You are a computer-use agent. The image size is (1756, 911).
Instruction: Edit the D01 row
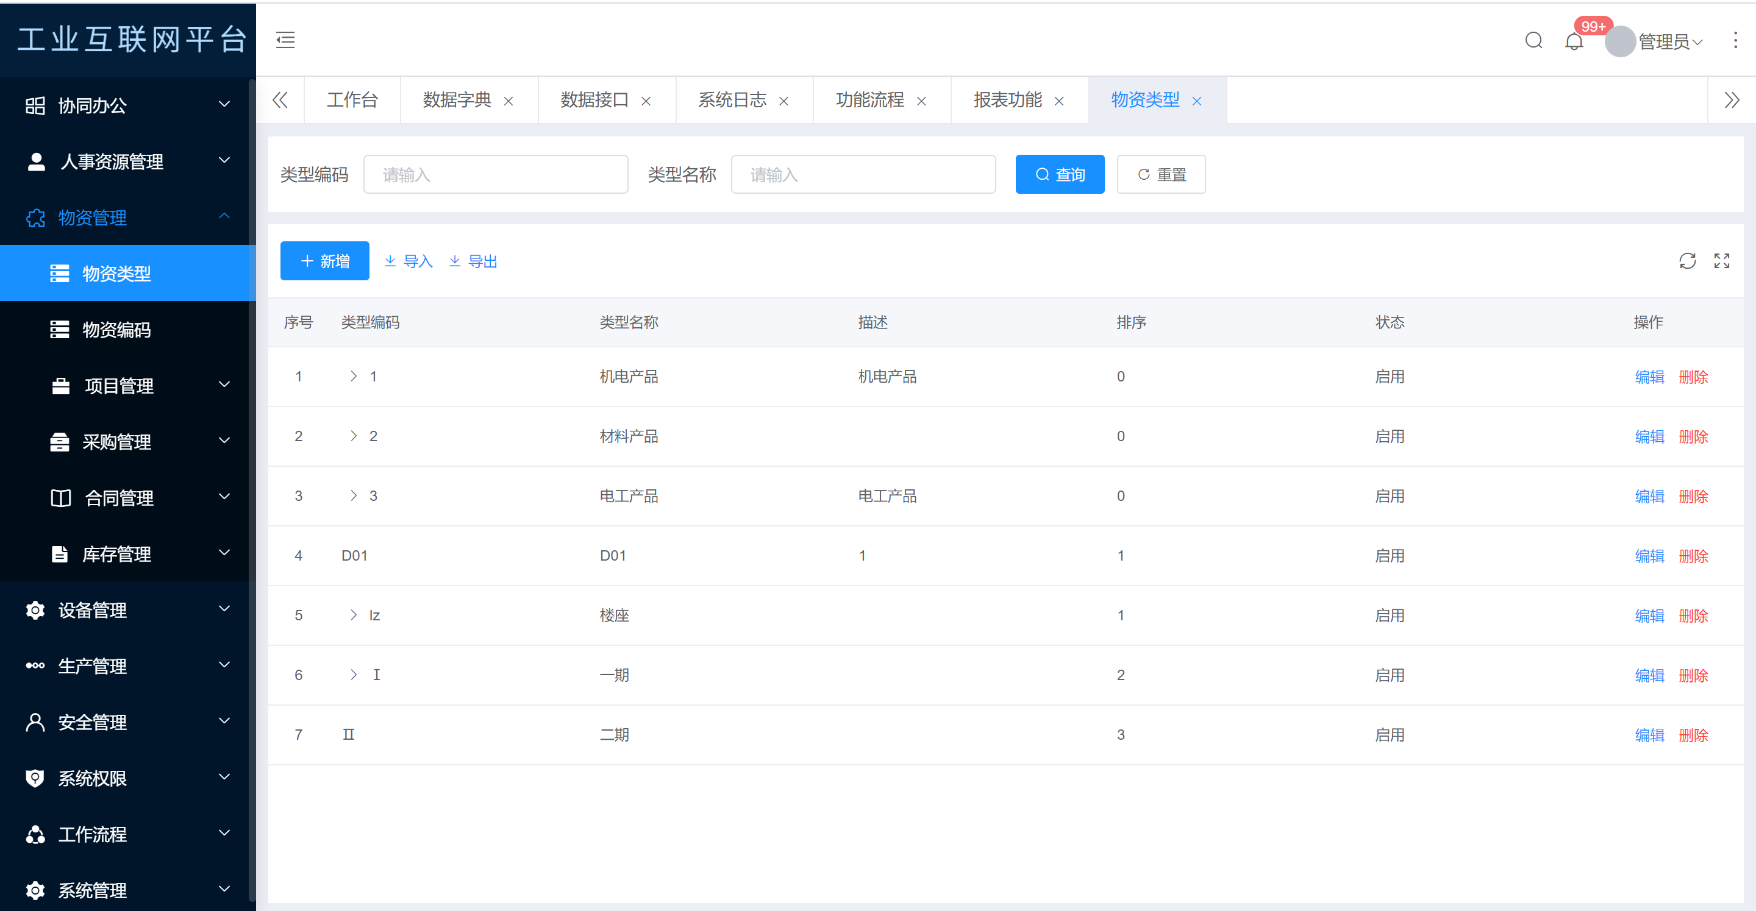[1649, 556]
